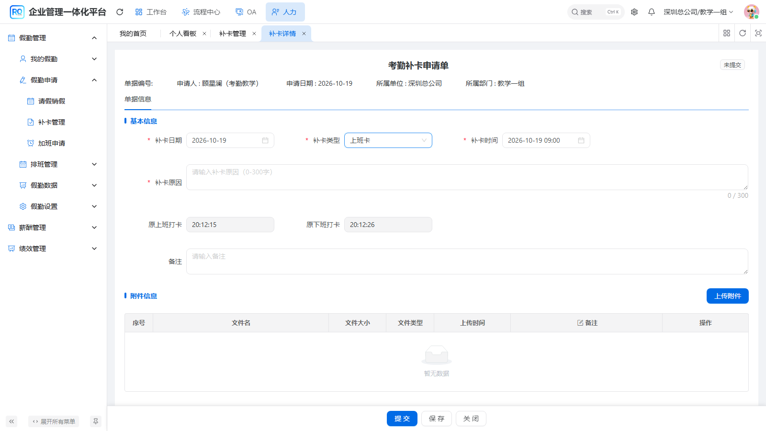Switch to the 工作台 top menu

click(x=151, y=12)
